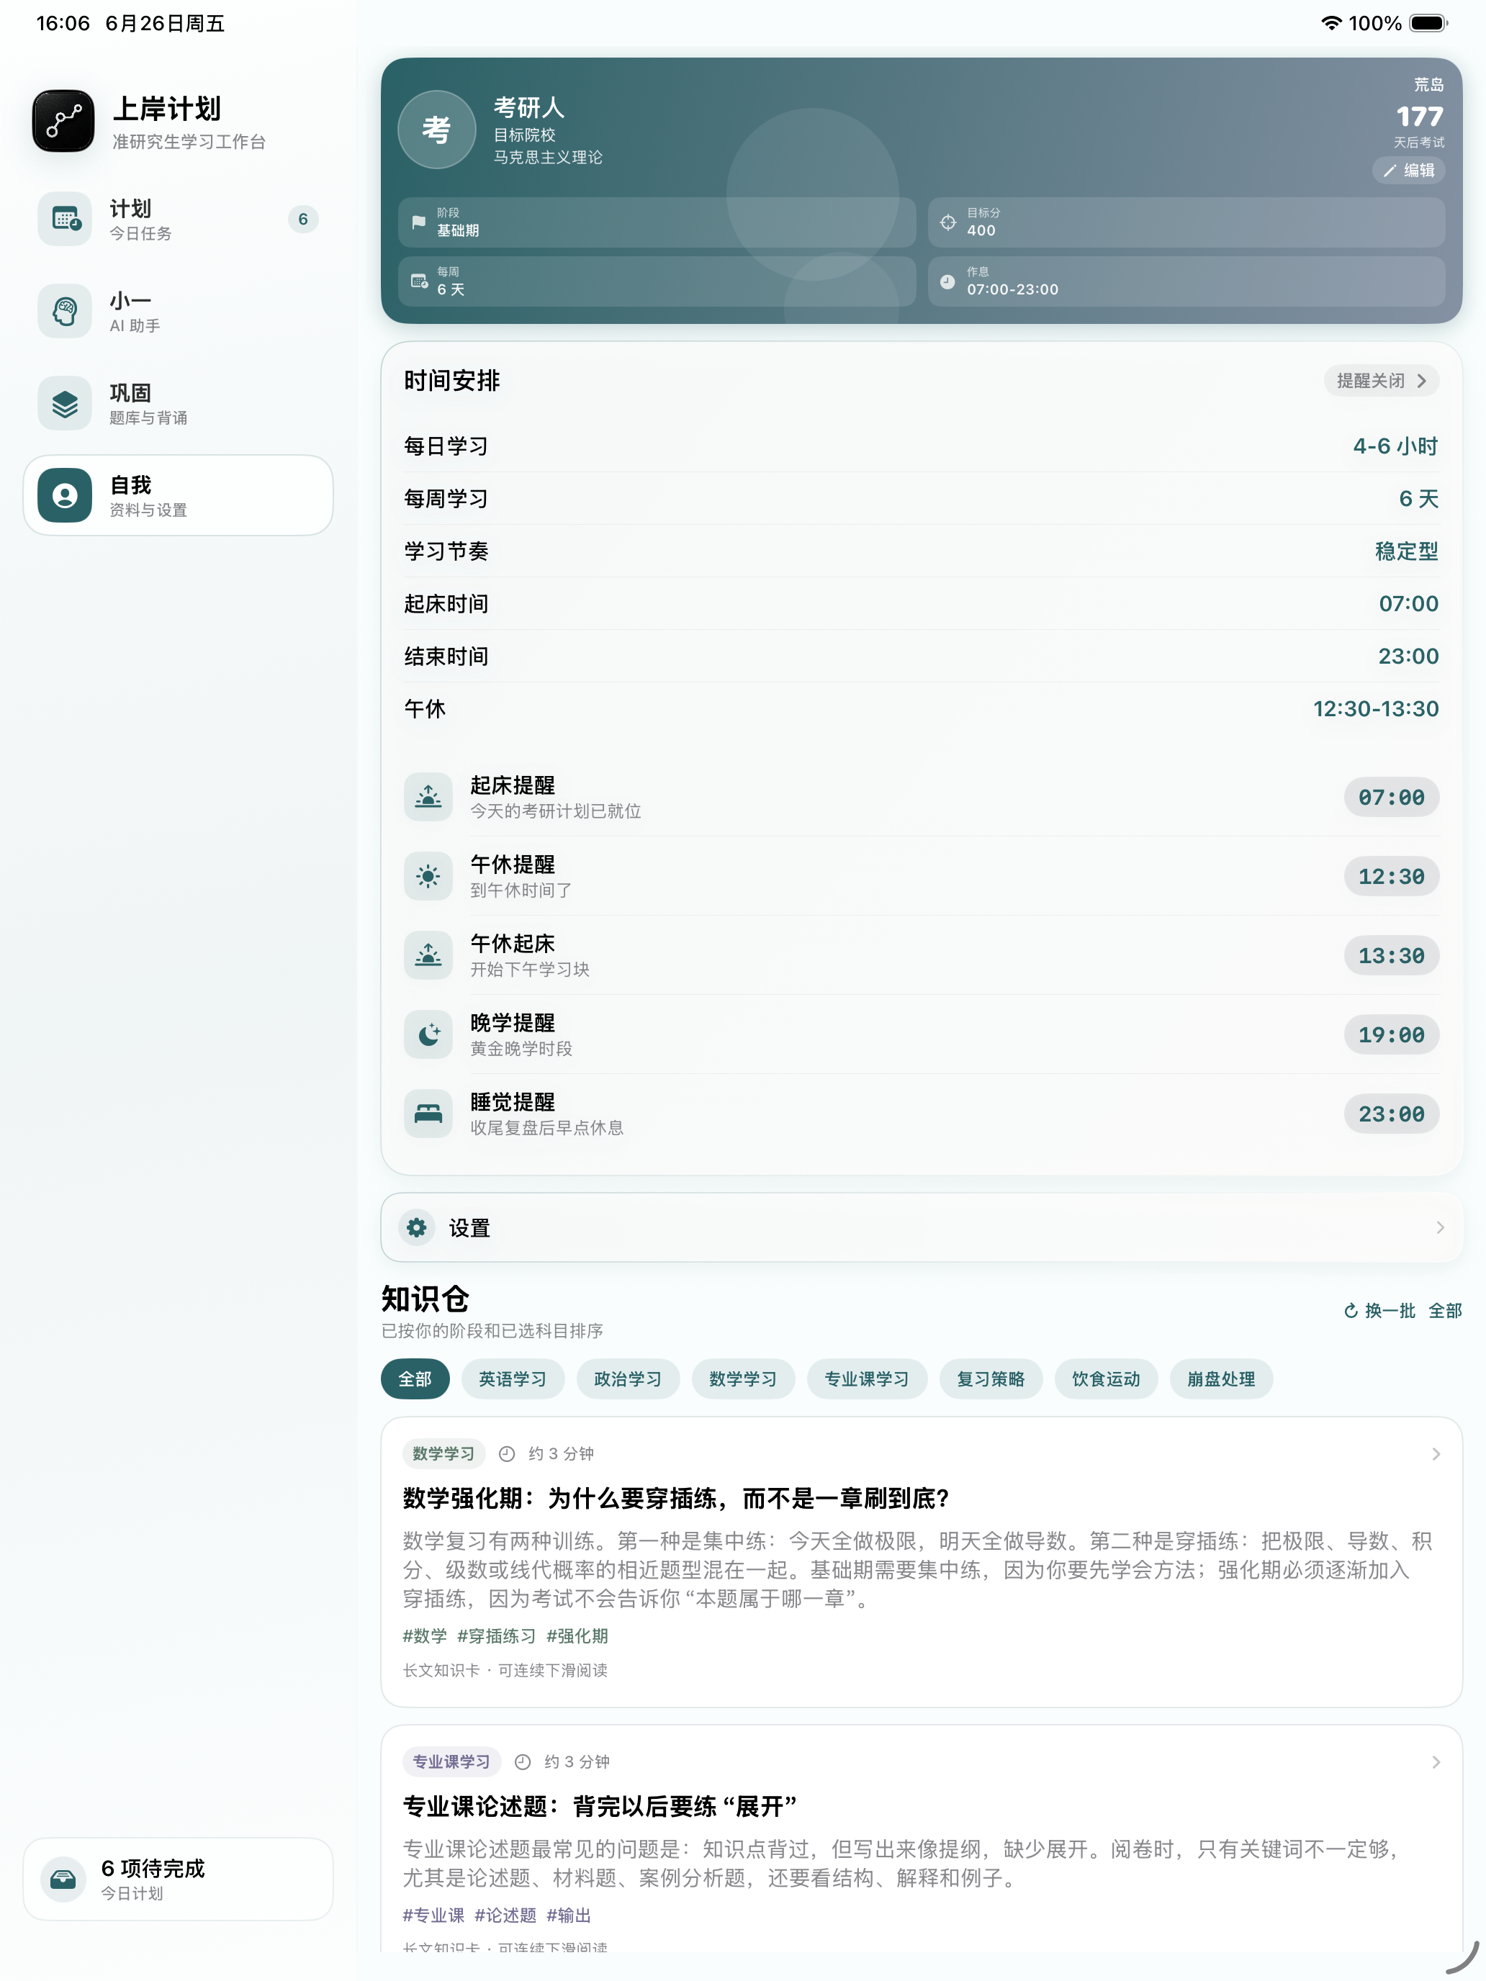
Task: Click the 12:30-13:30 午休 value
Action: [1376, 708]
